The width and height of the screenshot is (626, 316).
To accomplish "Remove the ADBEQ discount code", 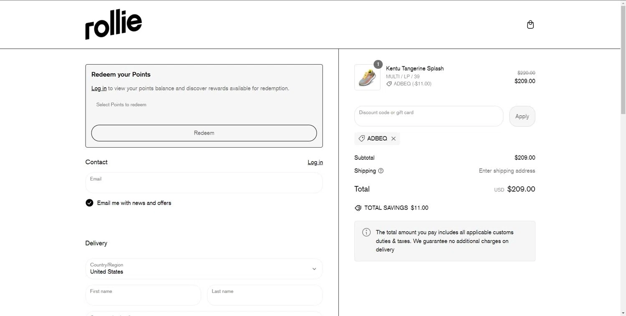I will (x=393, y=138).
